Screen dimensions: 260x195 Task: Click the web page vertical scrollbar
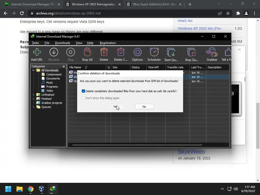(258, 126)
